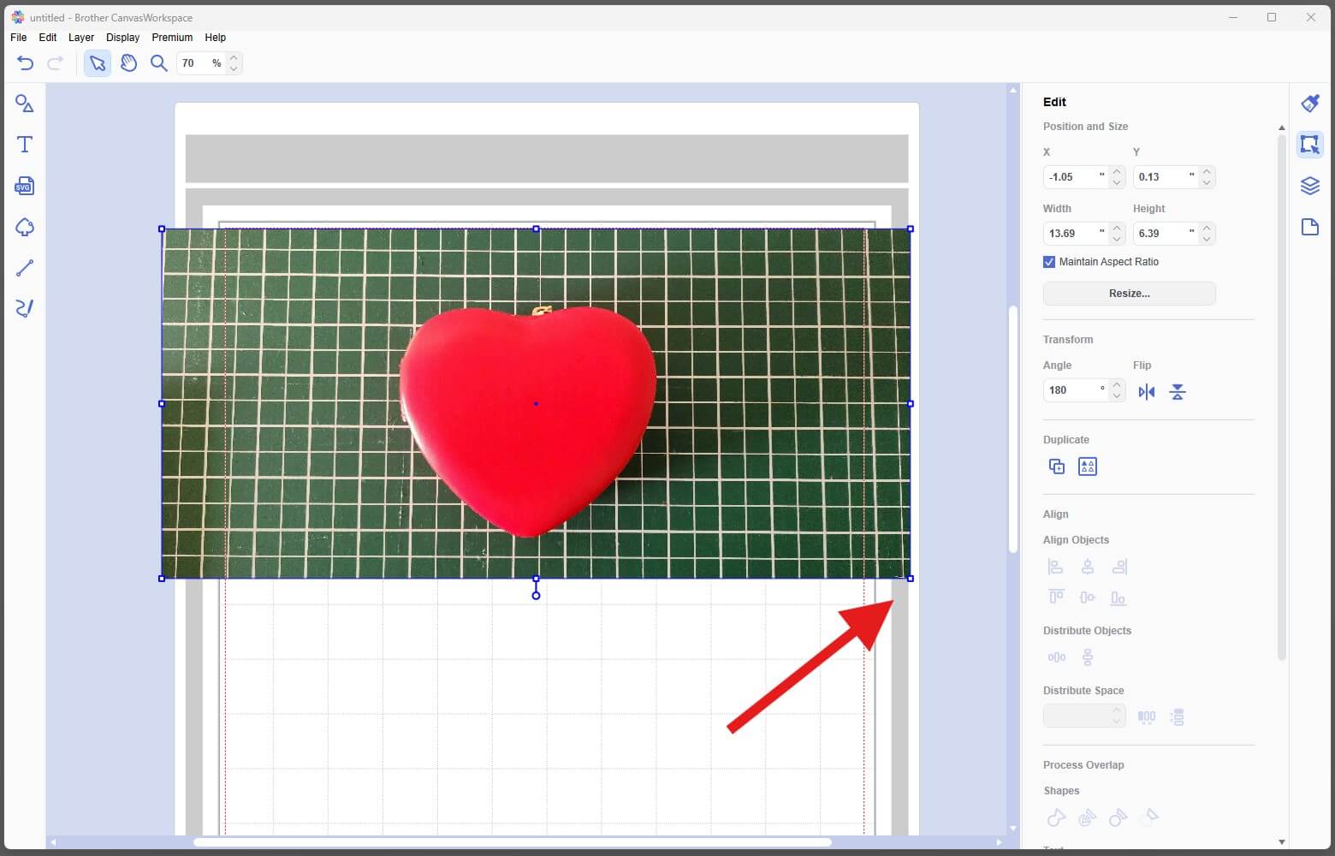Image resolution: width=1335 pixels, height=856 pixels.
Task: Click the Angle input field
Action: [x=1076, y=390]
